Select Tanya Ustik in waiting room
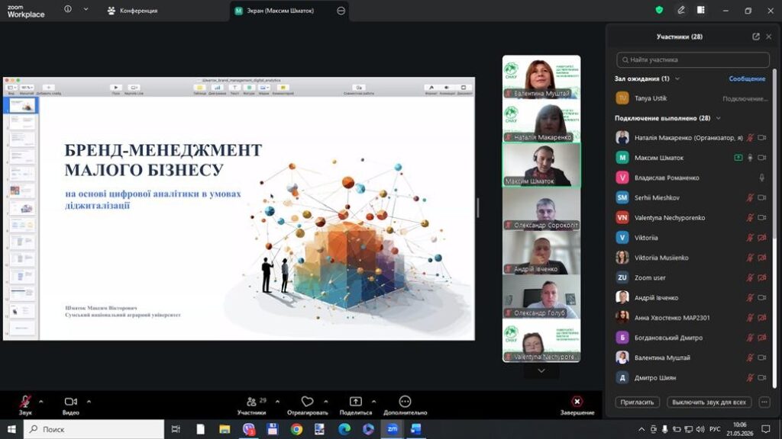Screen dimensions: 782x439 (691, 98)
